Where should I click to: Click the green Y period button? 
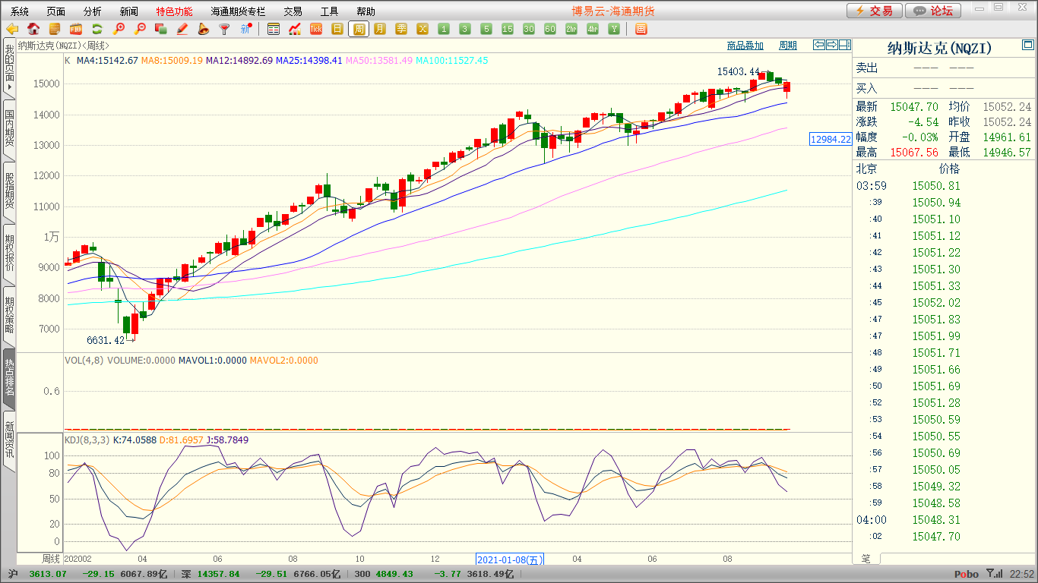click(x=614, y=29)
